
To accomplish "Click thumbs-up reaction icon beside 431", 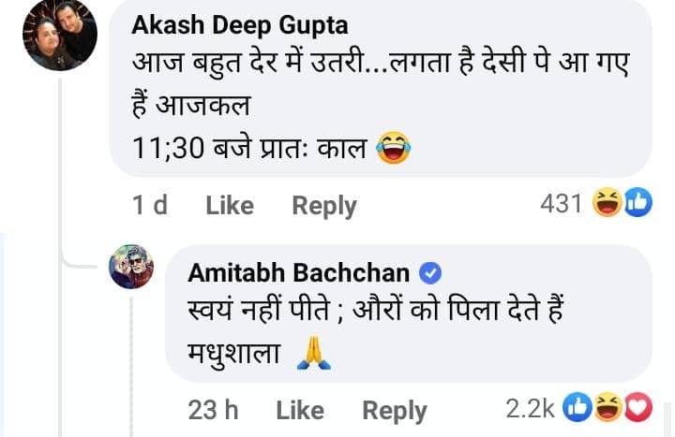I will coord(637,203).
